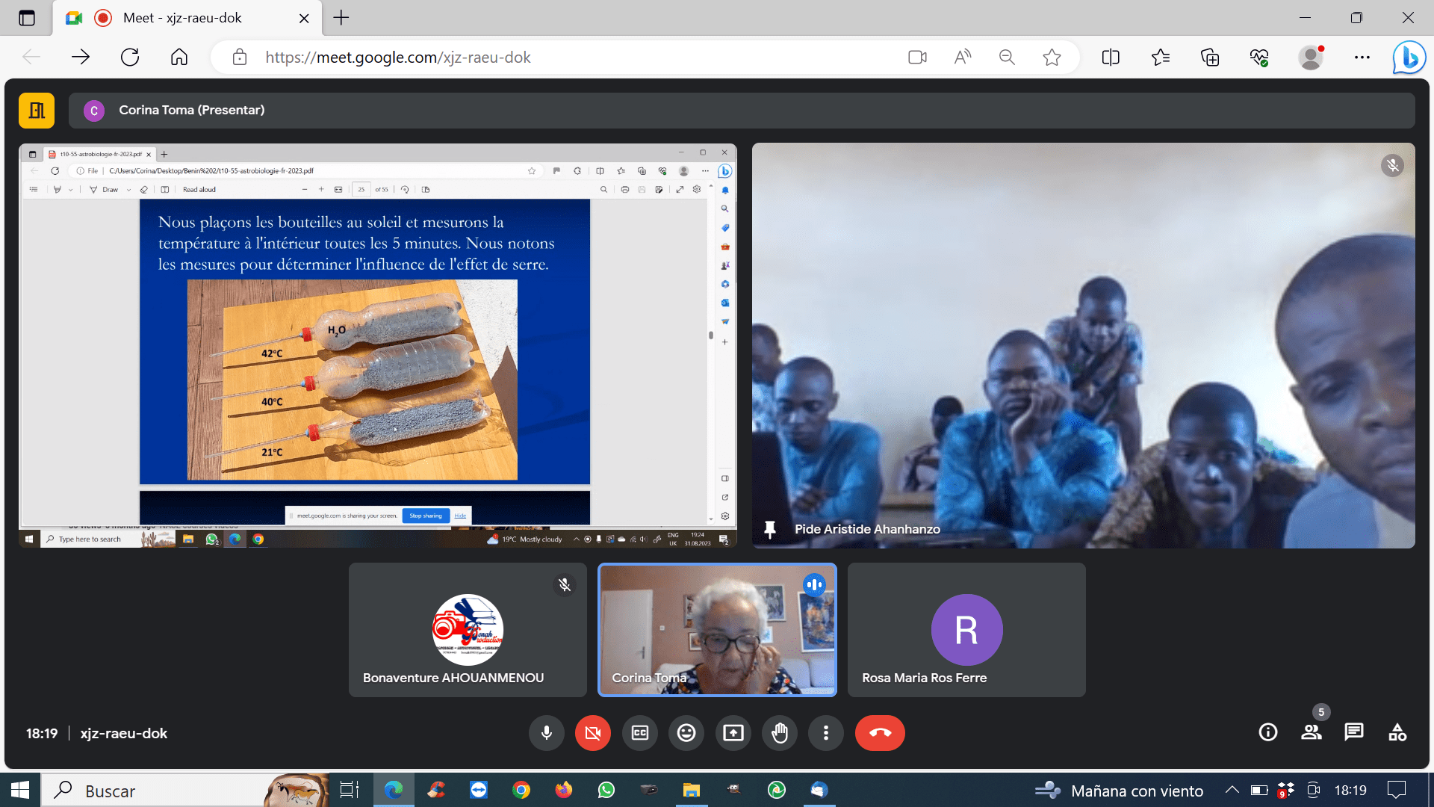Open emoji reactions button
Screen dimensions: 1434x807
pos(686,733)
